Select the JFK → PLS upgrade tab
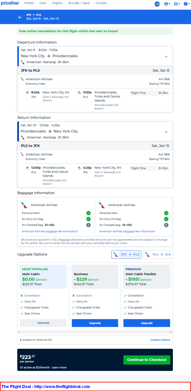The image size is (191, 391). 126,254
